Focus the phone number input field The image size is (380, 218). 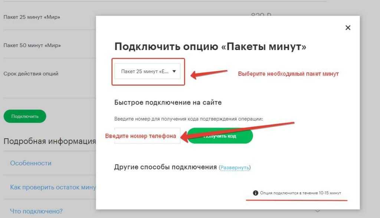point(147,136)
